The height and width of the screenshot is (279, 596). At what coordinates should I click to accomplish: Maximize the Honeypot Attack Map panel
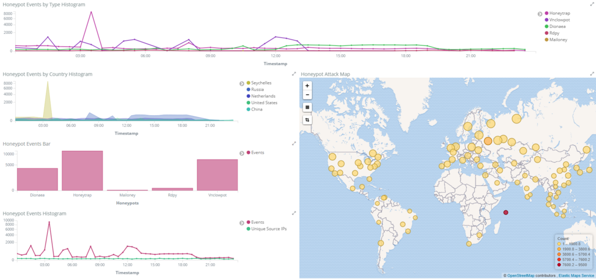(x=592, y=74)
